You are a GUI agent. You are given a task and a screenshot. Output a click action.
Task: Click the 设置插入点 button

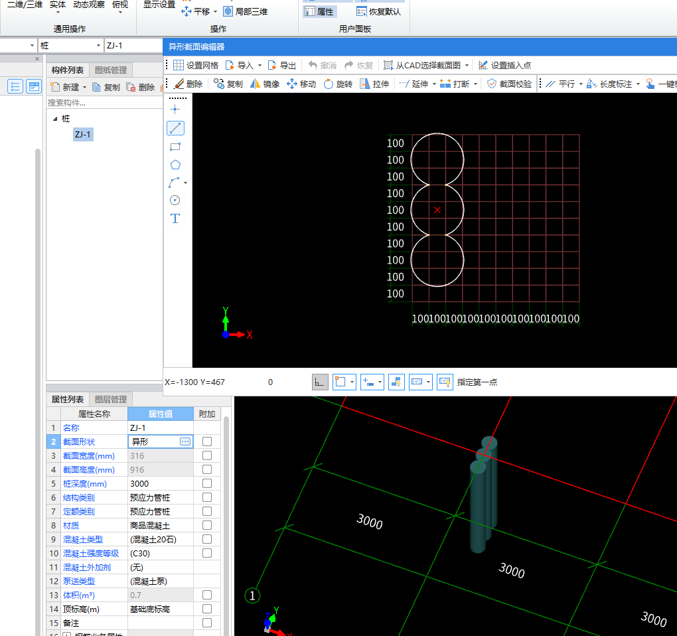[x=504, y=65]
